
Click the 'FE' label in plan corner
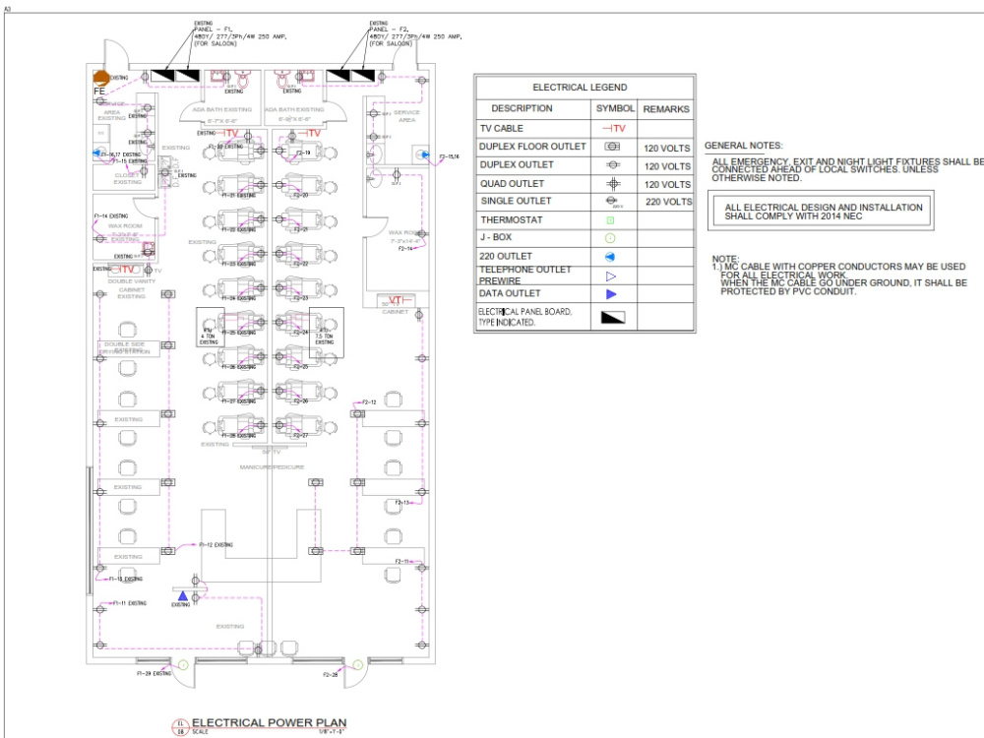(x=99, y=91)
